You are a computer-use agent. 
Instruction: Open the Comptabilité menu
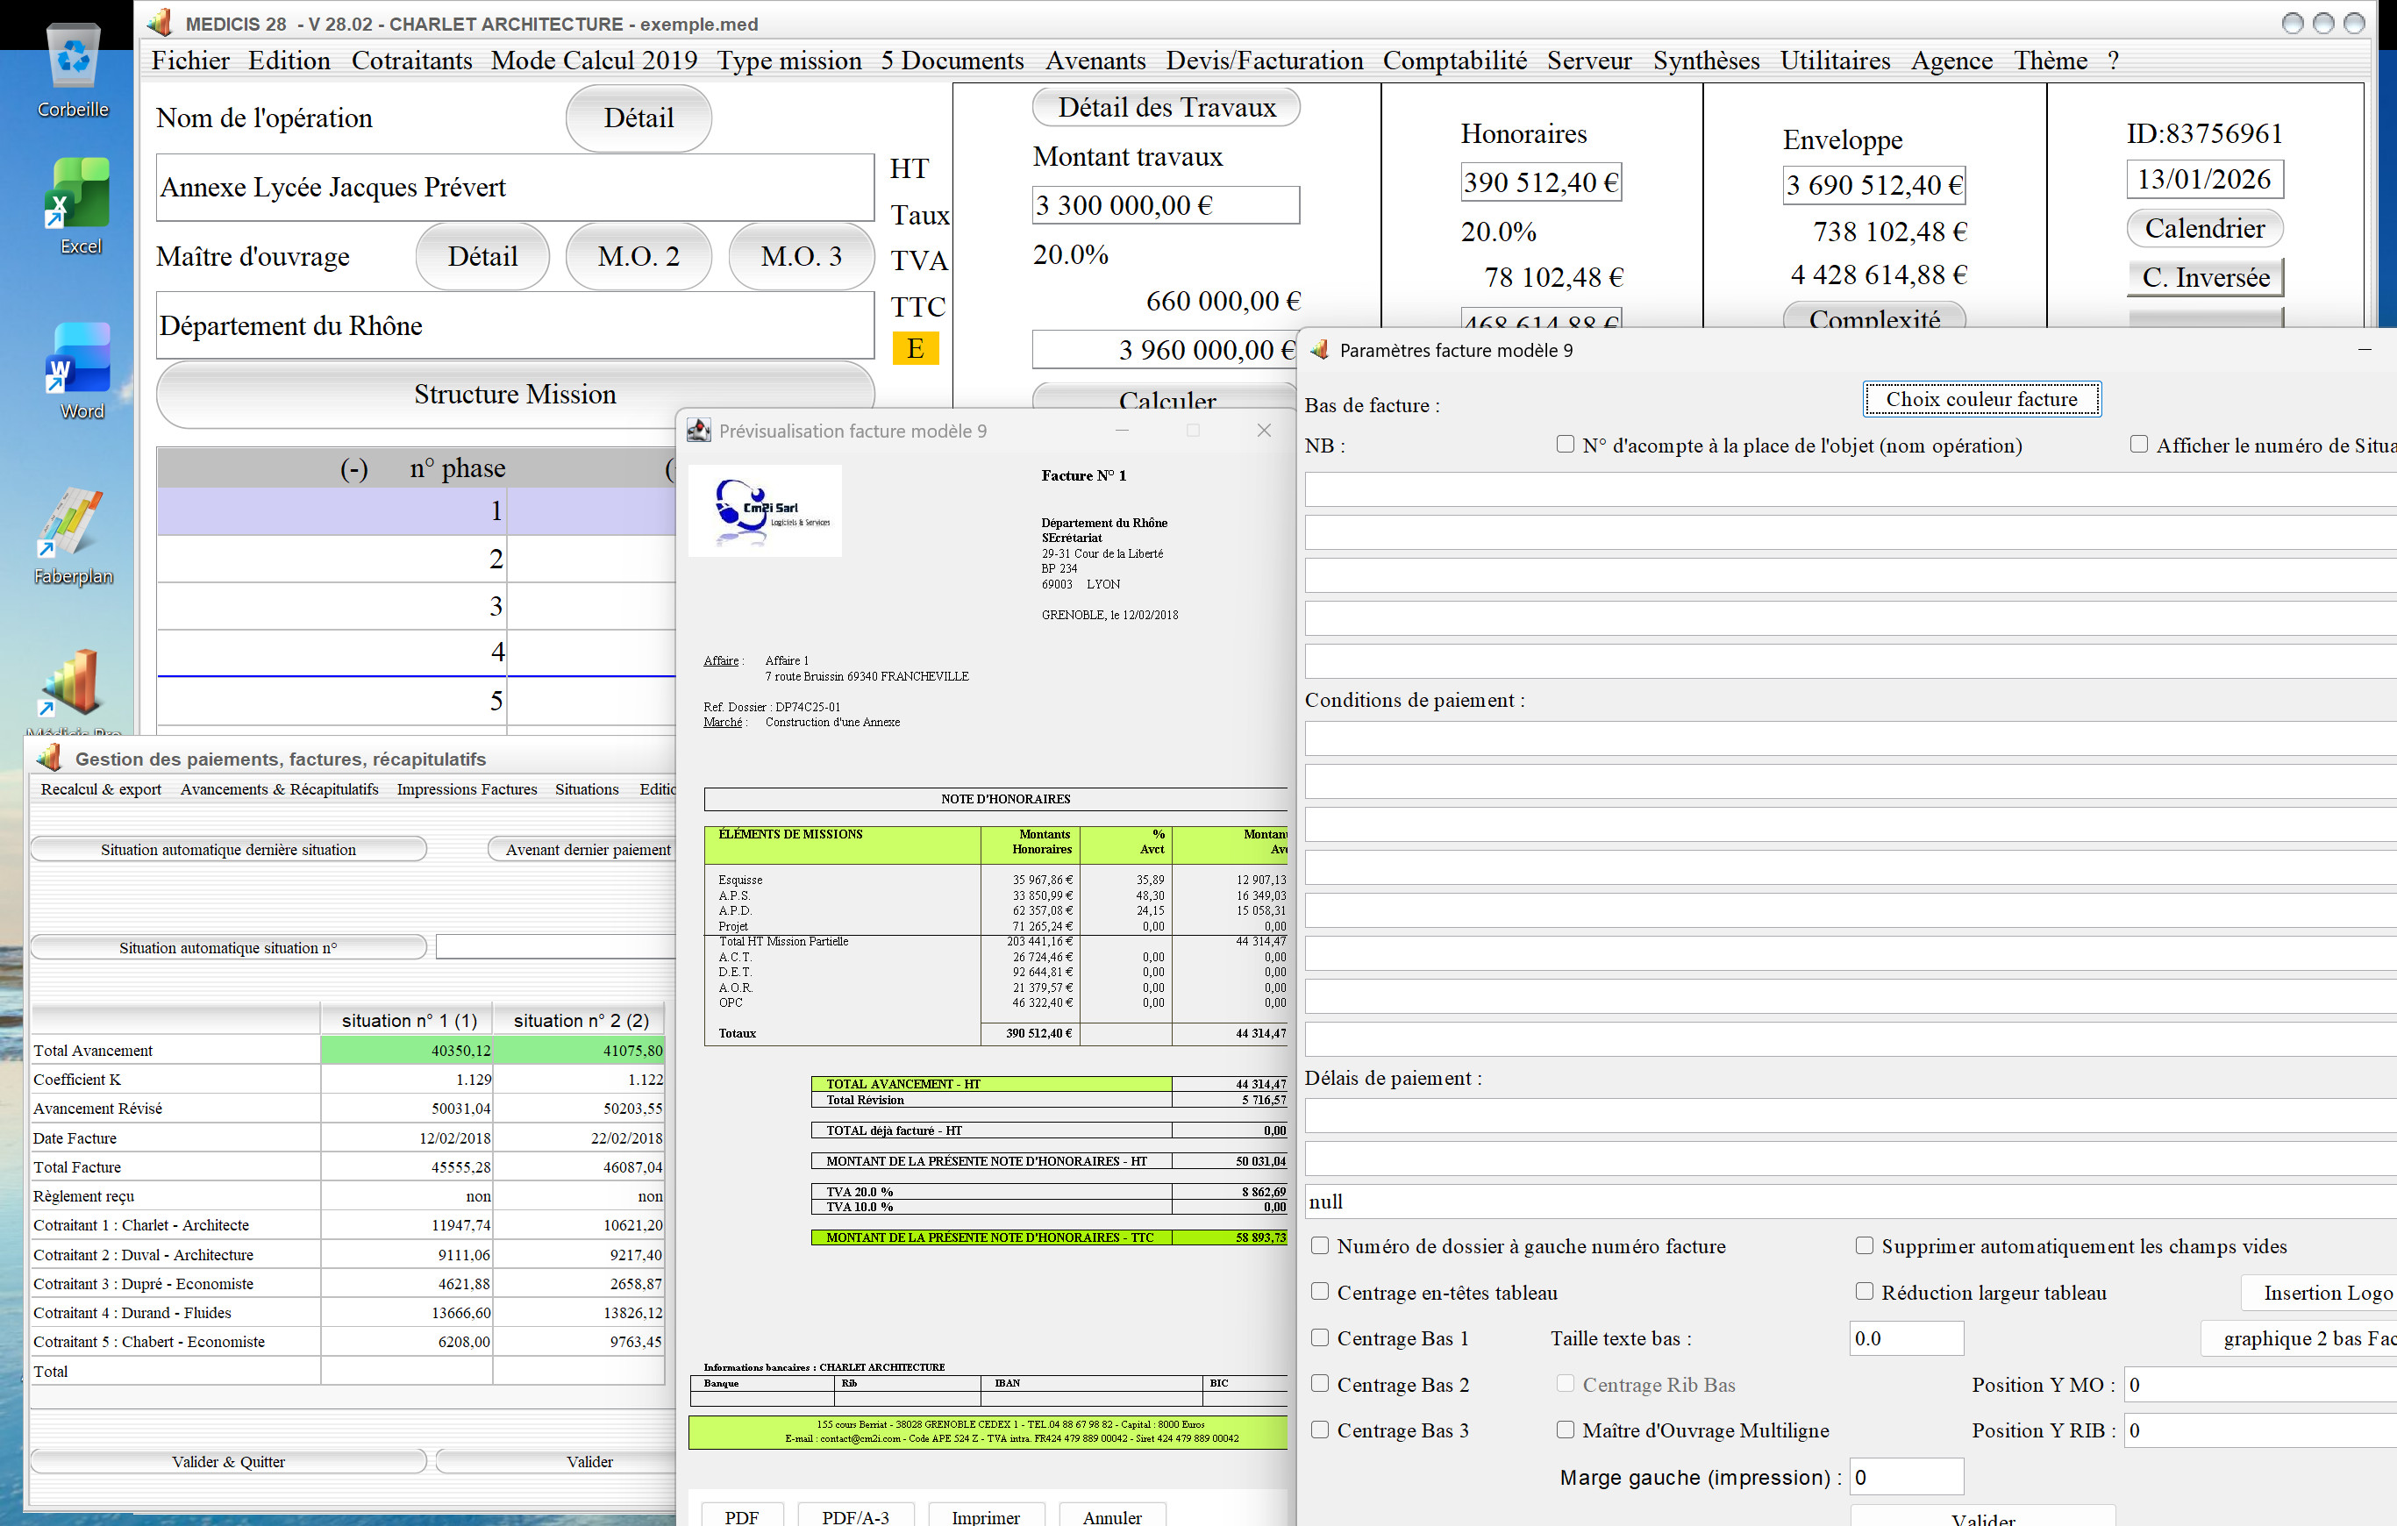[1454, 61]
